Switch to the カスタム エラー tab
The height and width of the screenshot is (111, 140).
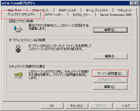(81, 15)
